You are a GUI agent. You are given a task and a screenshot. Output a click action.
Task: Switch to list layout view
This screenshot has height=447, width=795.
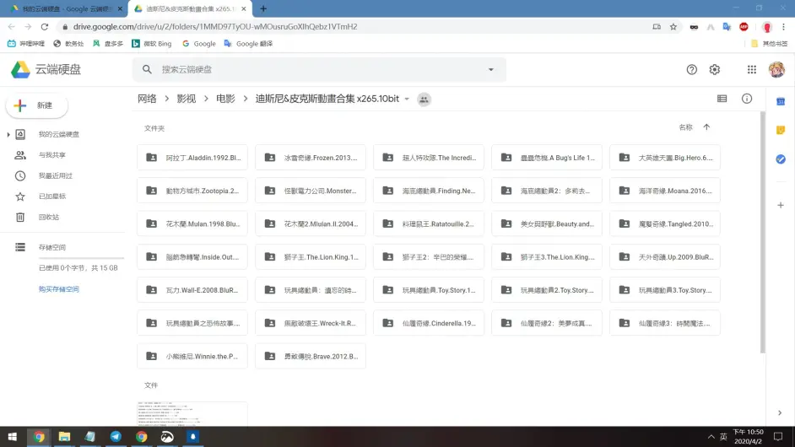point(722,99)
